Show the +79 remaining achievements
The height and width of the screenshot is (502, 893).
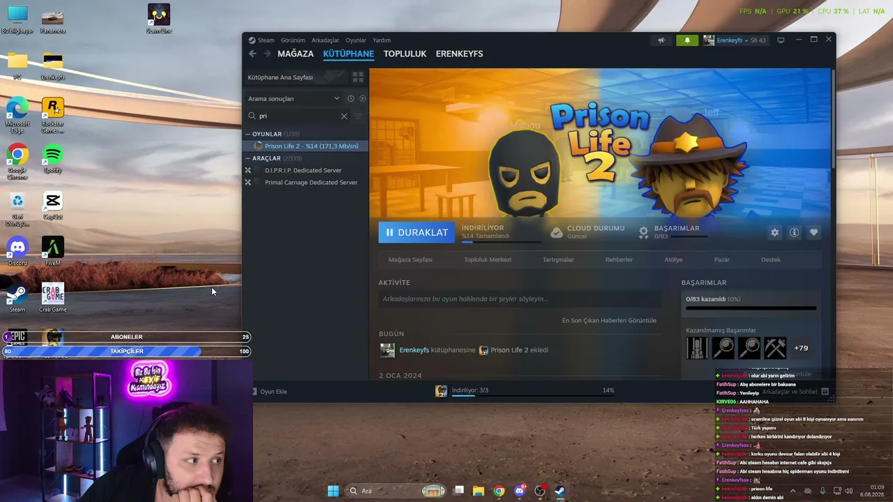tap(801, 348)
